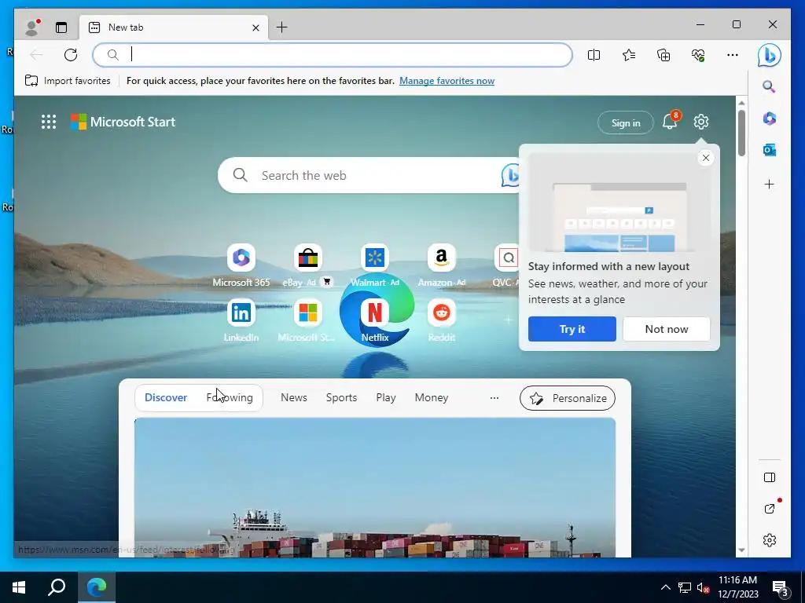Open the muted volume tray icon
The image size is (805, 603).
[703, 587]
